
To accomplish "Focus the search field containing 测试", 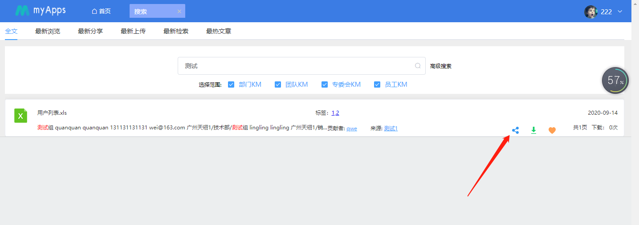I will point(301,66).
